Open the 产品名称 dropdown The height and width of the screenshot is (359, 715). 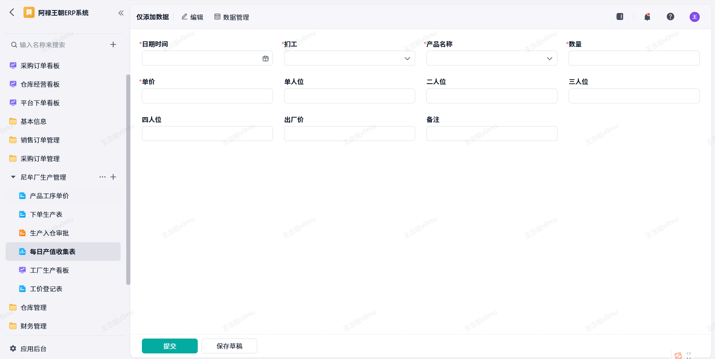click(492, 58)
